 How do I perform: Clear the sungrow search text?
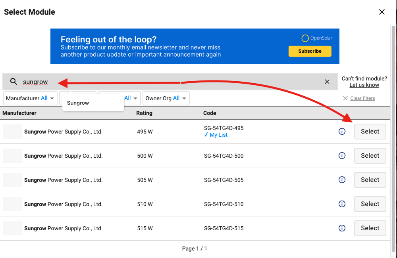327,82
